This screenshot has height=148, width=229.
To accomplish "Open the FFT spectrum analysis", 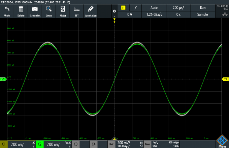I will [76, 11].
